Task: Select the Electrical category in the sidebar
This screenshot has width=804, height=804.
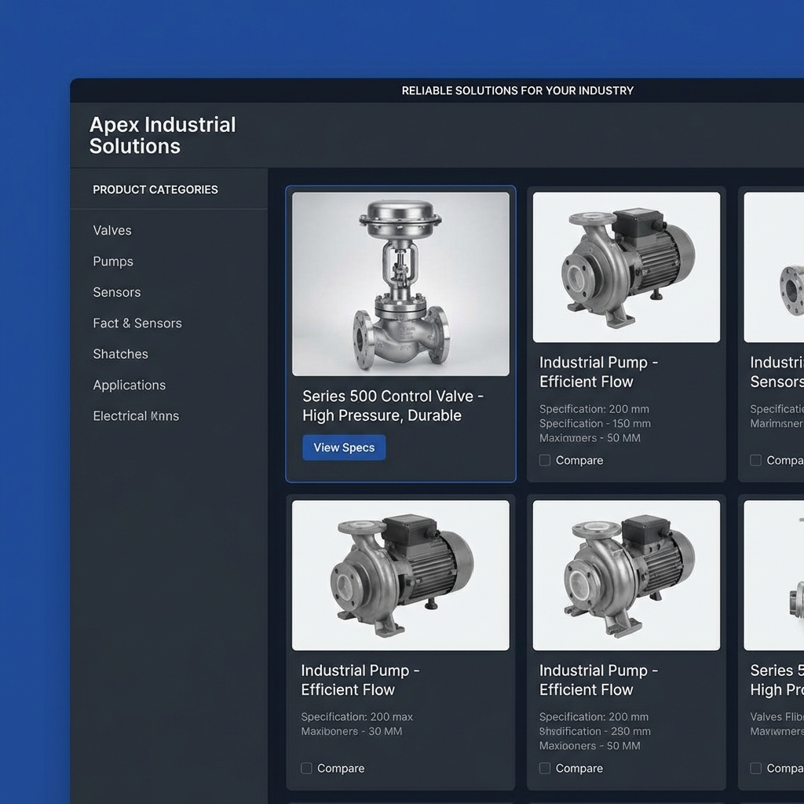Action: click(136, 416)
